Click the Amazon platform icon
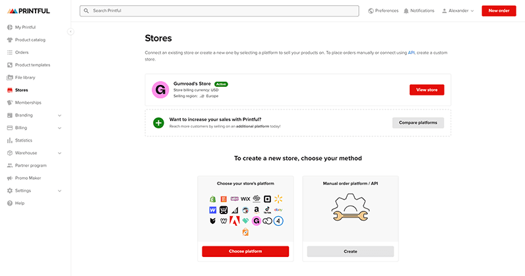Image resolution: width=525 pixels, height=276 pixels. pyautogui.click(x=256, y=209)
